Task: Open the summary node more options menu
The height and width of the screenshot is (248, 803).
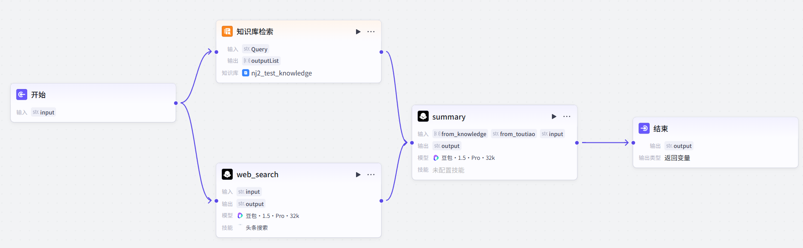Action: click(567, 117)
